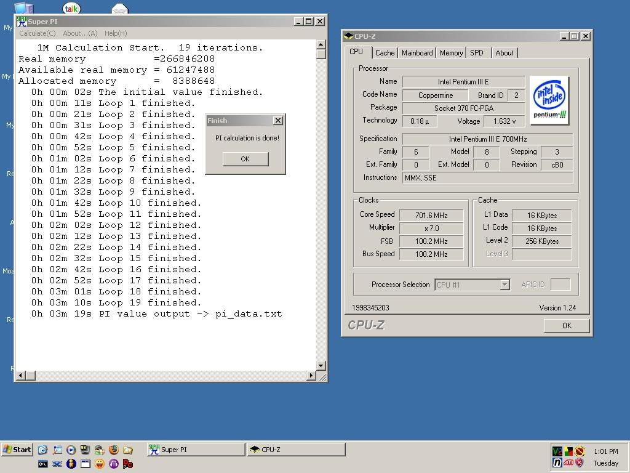
Task: Click the Name field Intel Pentium III E
Action: pyautogui.click(x=464, y=82)
